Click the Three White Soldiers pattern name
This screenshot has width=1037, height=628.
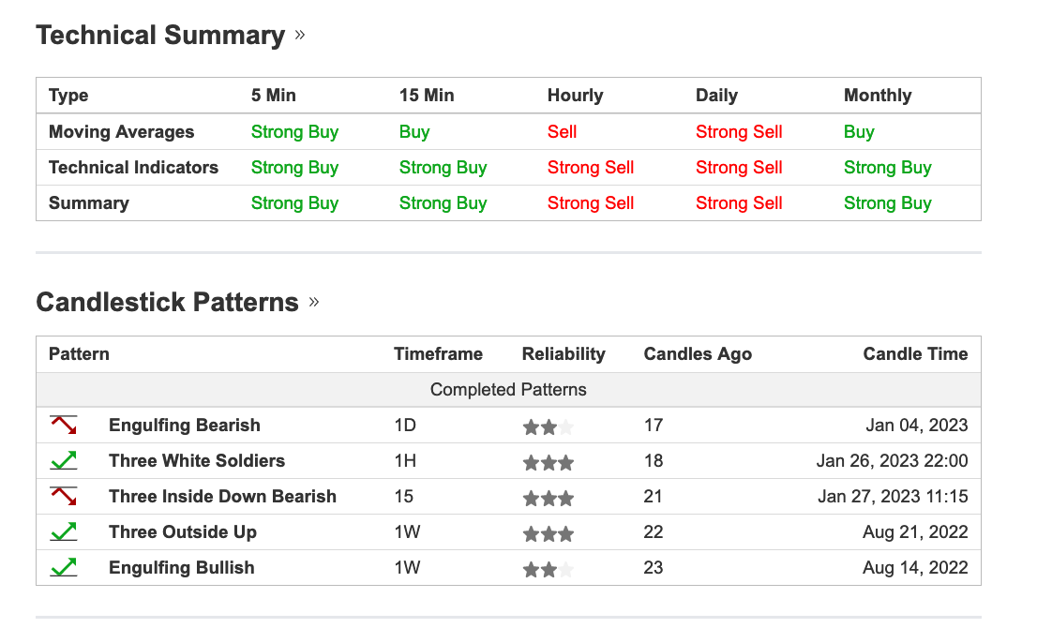(x=197, y=461)
